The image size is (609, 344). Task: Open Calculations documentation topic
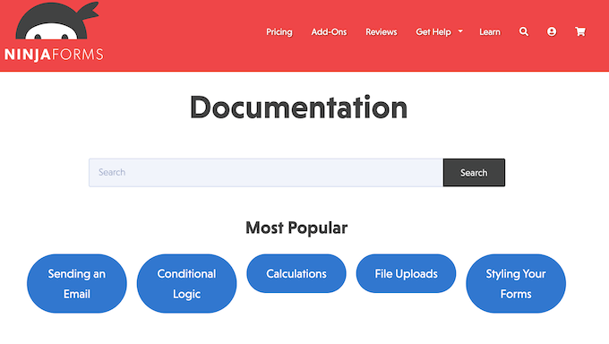pyautogui.click(x=296, y=273)
